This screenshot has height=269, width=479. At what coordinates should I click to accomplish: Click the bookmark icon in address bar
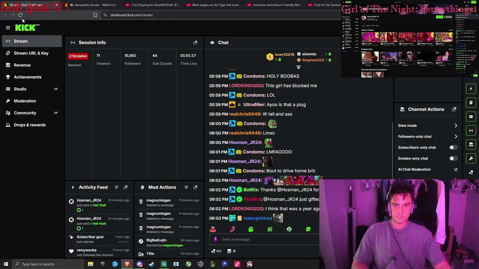[95, 15]
